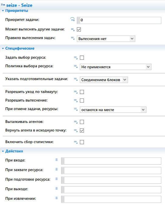
Task: Disable Вернуть агента в исходную точку checkbox
Action: [82, 130]
